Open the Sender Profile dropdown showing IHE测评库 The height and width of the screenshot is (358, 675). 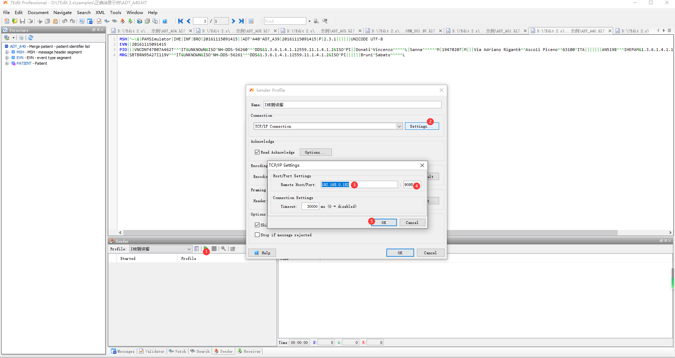click(161, 249)
